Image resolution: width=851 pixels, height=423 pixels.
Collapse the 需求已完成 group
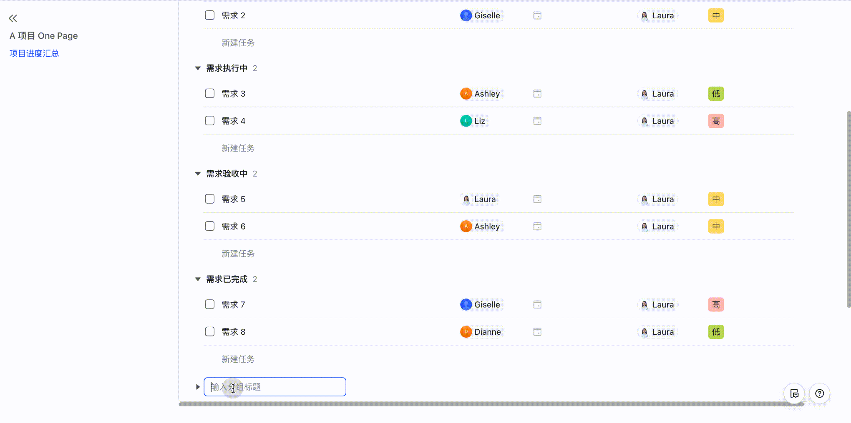coord(198,279)
